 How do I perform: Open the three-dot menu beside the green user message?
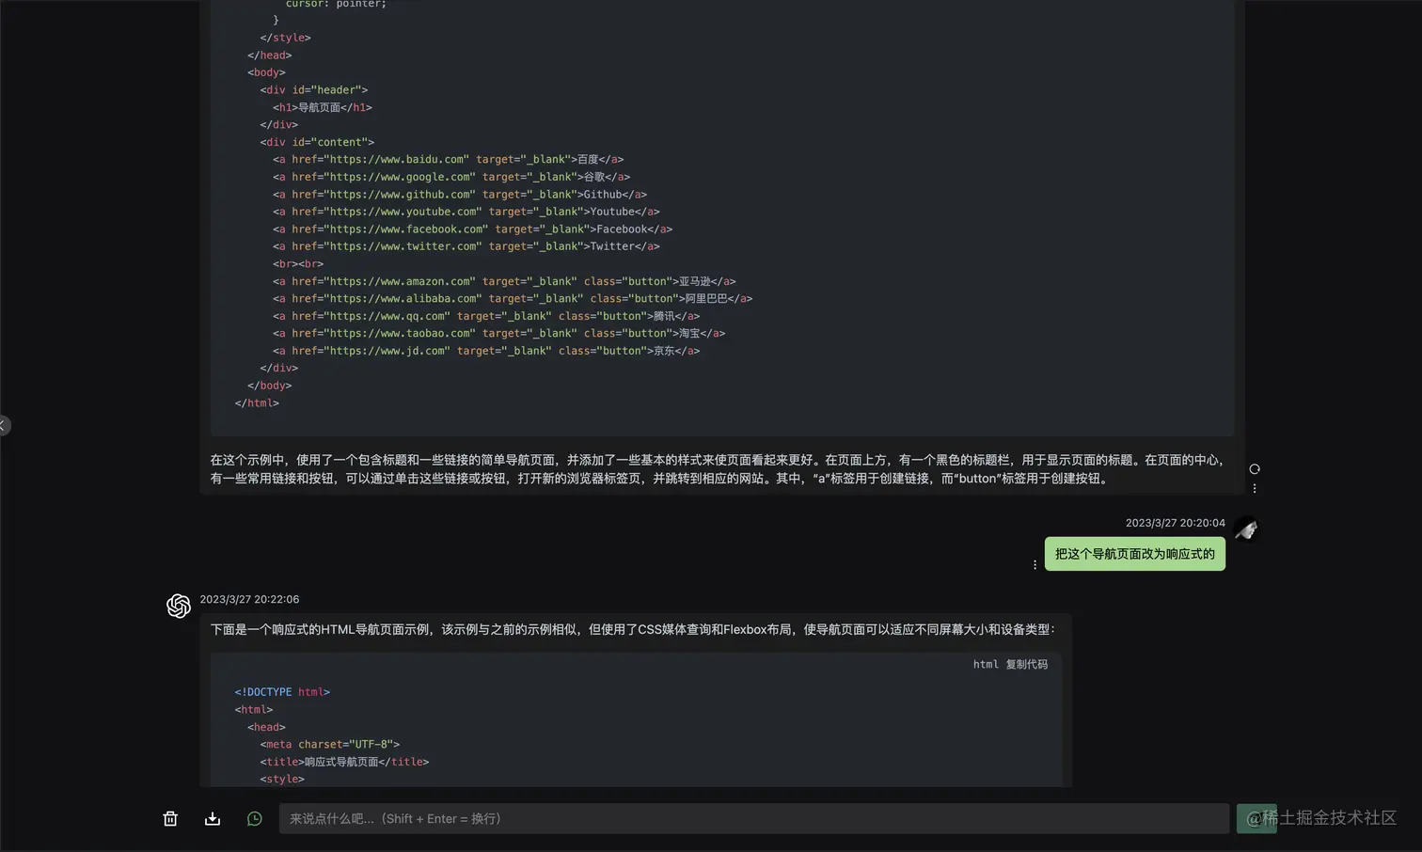click(1035, 565)
